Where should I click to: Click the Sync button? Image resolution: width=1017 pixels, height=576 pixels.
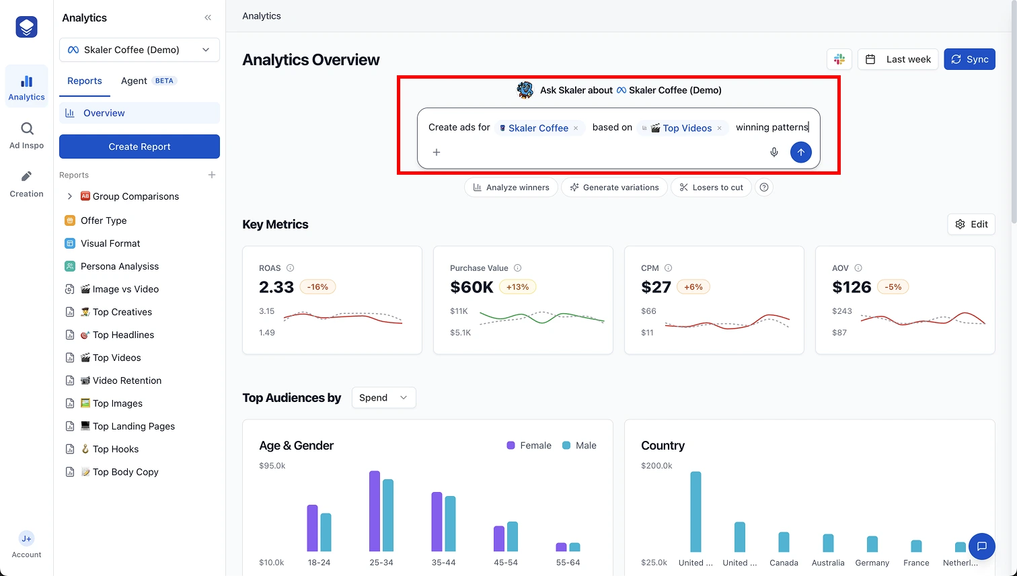[x=969, y=59]
